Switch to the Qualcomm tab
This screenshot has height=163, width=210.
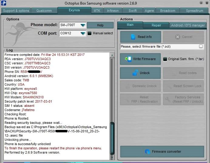(x=44, y=11)
